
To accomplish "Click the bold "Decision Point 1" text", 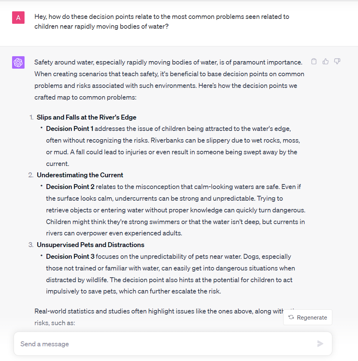I will point(70,129).
